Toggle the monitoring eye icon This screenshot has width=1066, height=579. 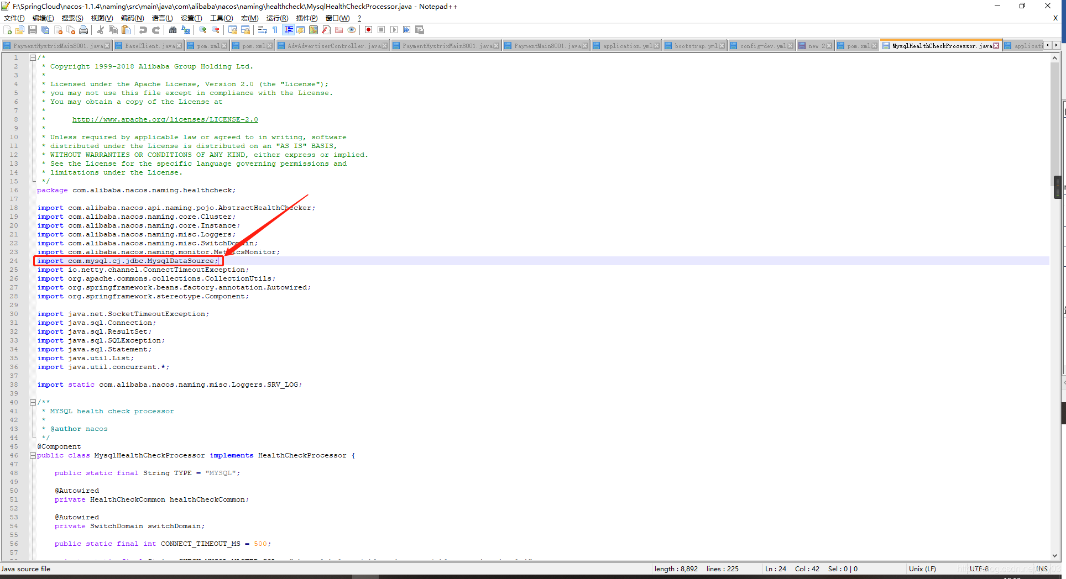coord(352,30)
